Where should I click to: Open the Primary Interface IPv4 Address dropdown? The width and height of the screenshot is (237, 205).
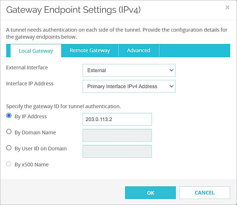[x=129, y=86]
